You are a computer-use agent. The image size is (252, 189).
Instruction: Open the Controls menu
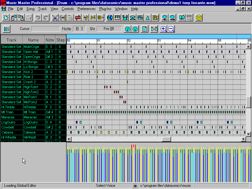68,9
